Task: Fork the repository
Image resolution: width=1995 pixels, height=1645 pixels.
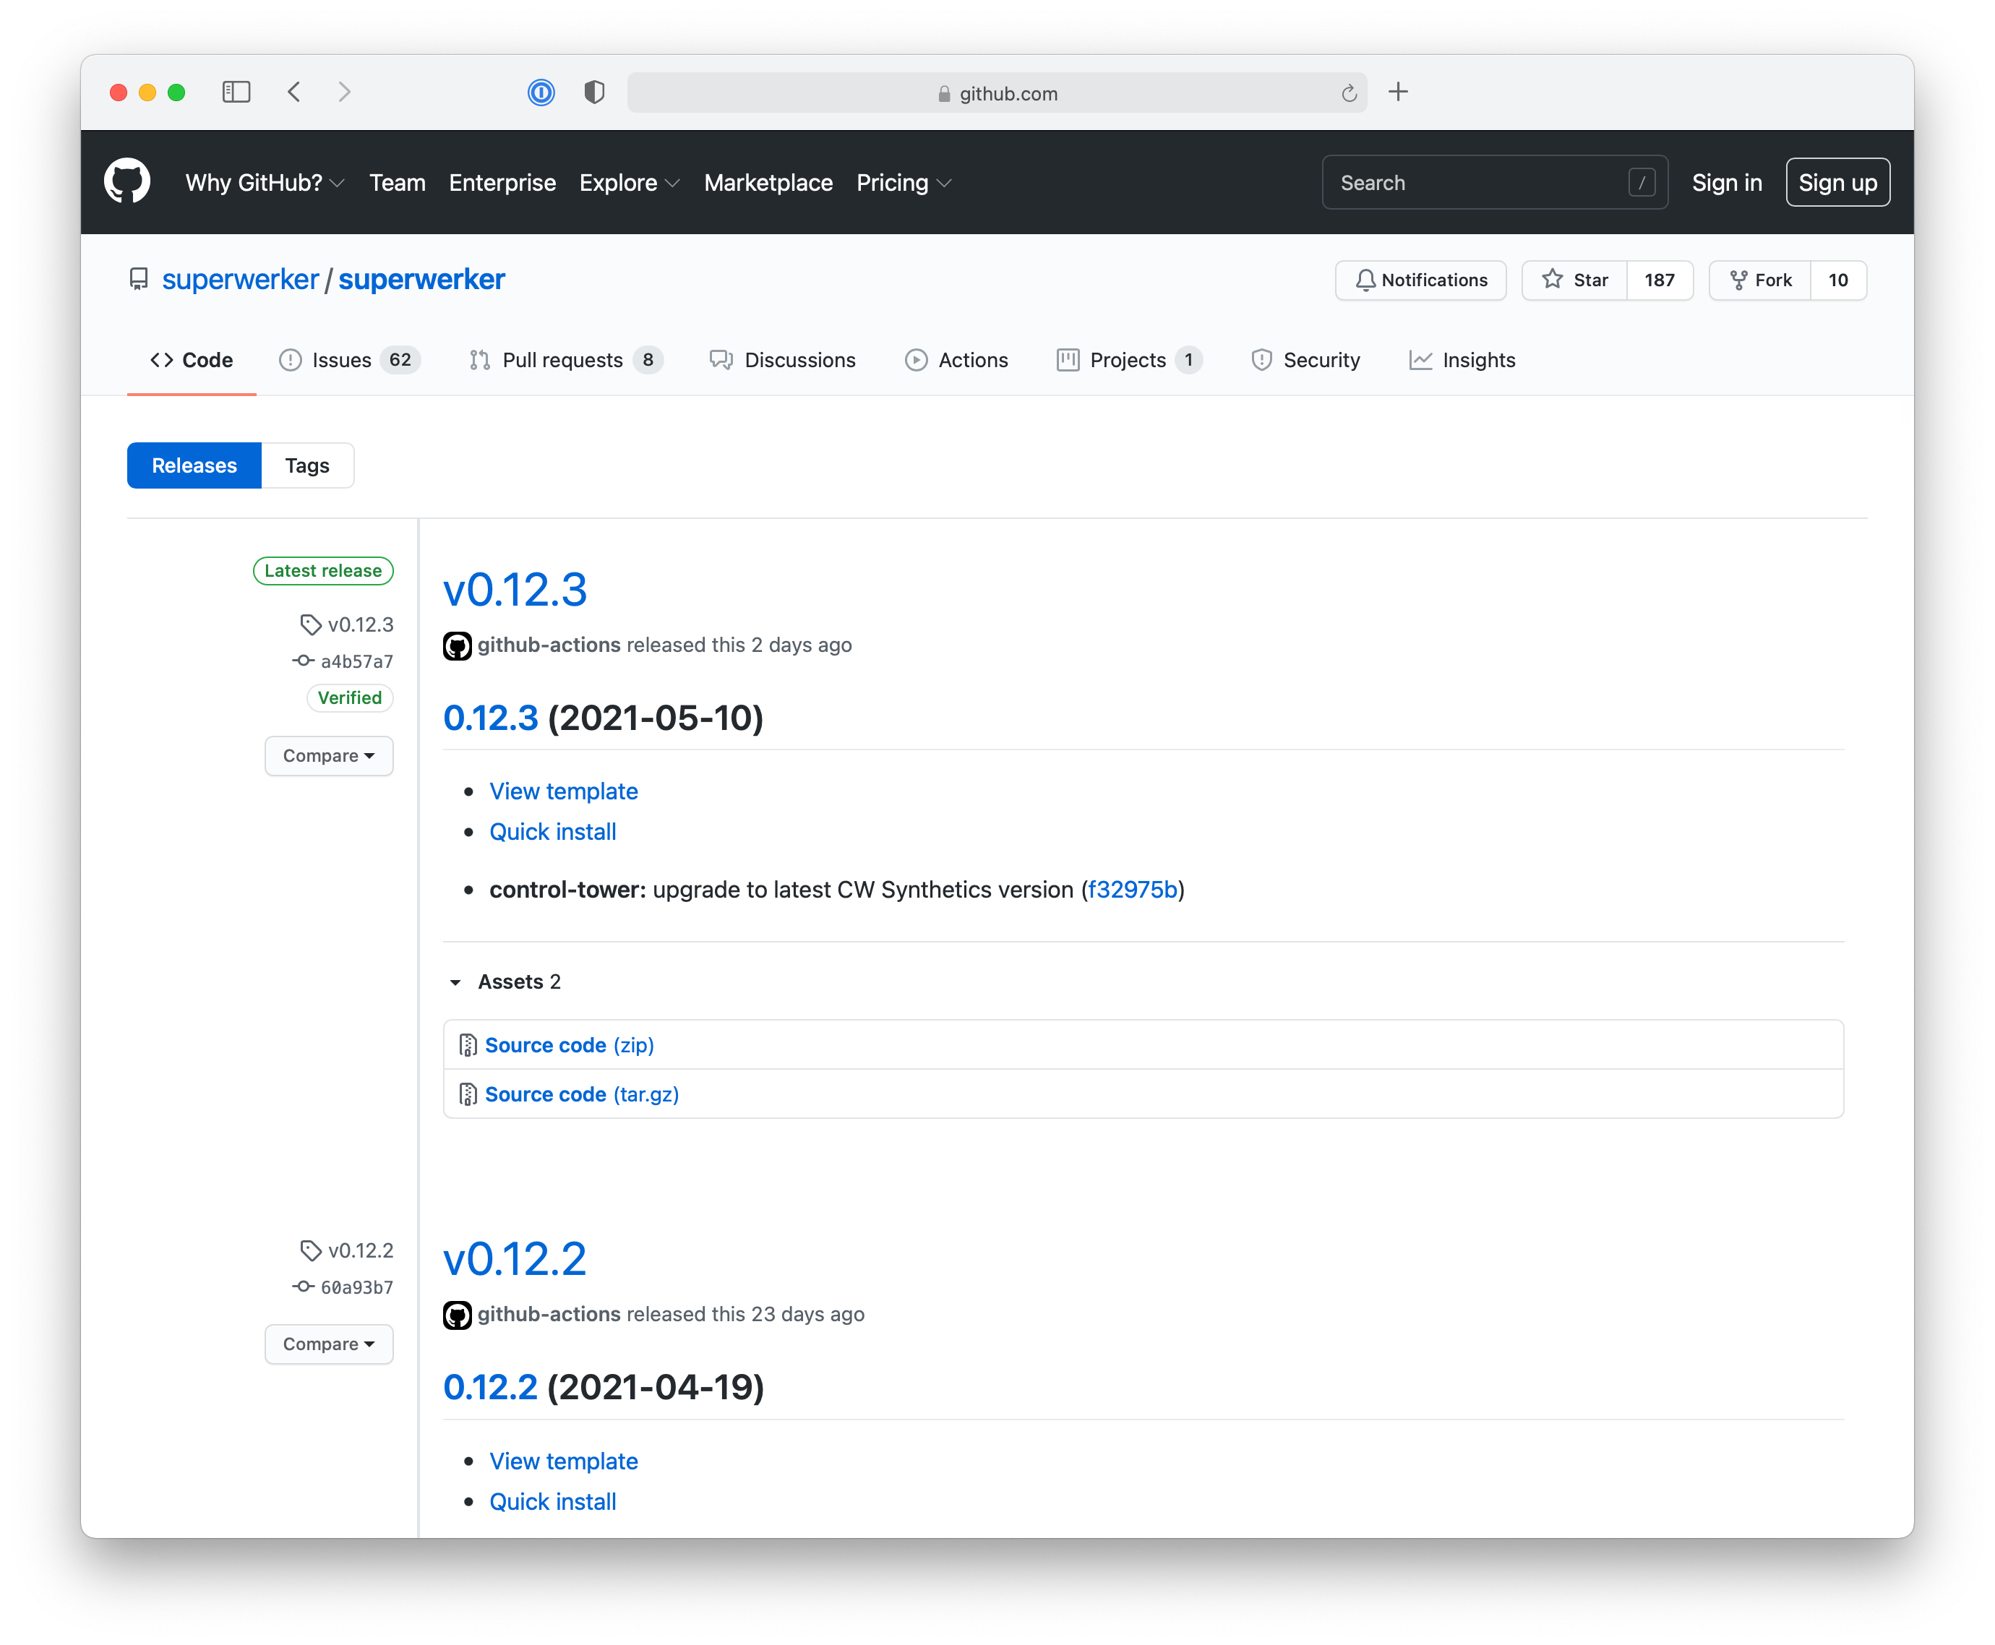Action: [1760, 280]
